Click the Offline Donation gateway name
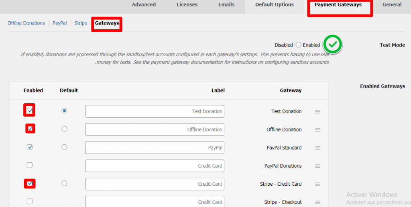The height and width of the screenshot is (207, 411). coord(284,129)
